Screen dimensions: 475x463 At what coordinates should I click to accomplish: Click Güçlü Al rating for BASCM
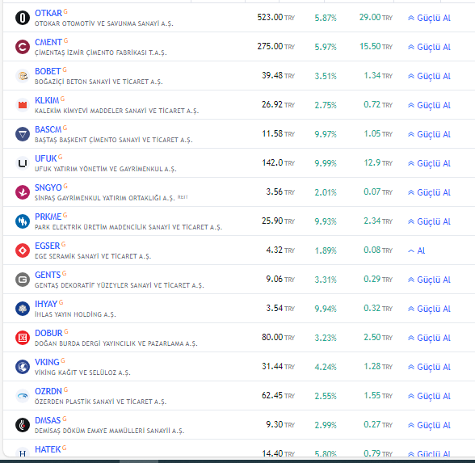point(429,134)
